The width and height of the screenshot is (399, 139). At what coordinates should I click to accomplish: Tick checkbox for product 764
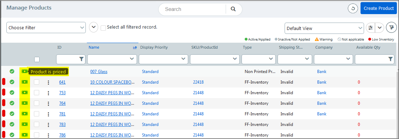[x=37, y=103]
